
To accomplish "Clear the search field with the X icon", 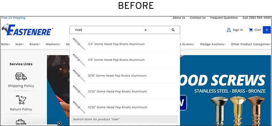I will [145, 30].
